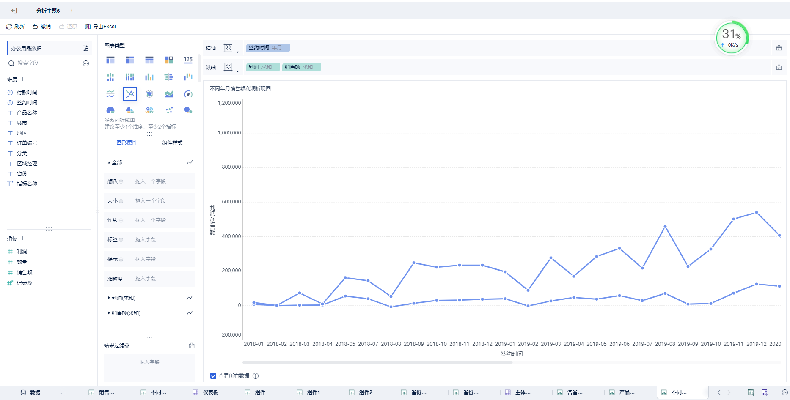
Task: Expand the 销售额(求和) properties section
Action: point(109,313)
